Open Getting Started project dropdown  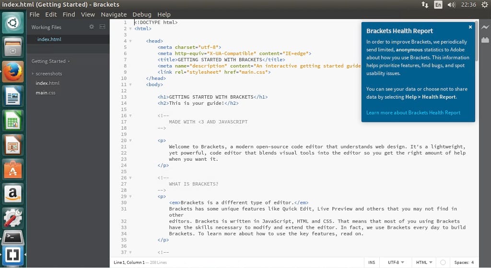click(x=50, y=61)
